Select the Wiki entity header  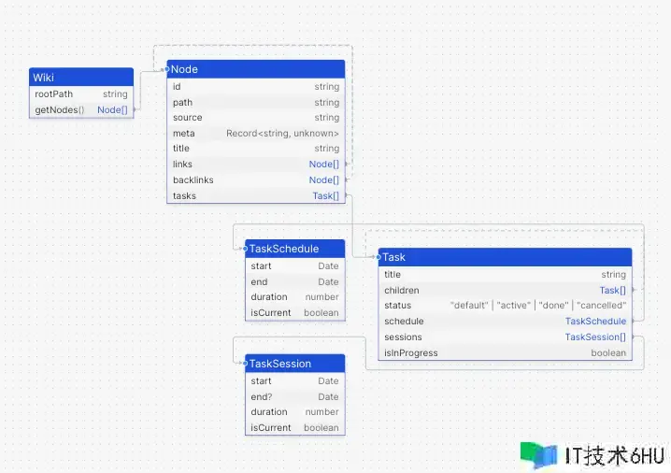pyautogui.click(x=81, y=77)
